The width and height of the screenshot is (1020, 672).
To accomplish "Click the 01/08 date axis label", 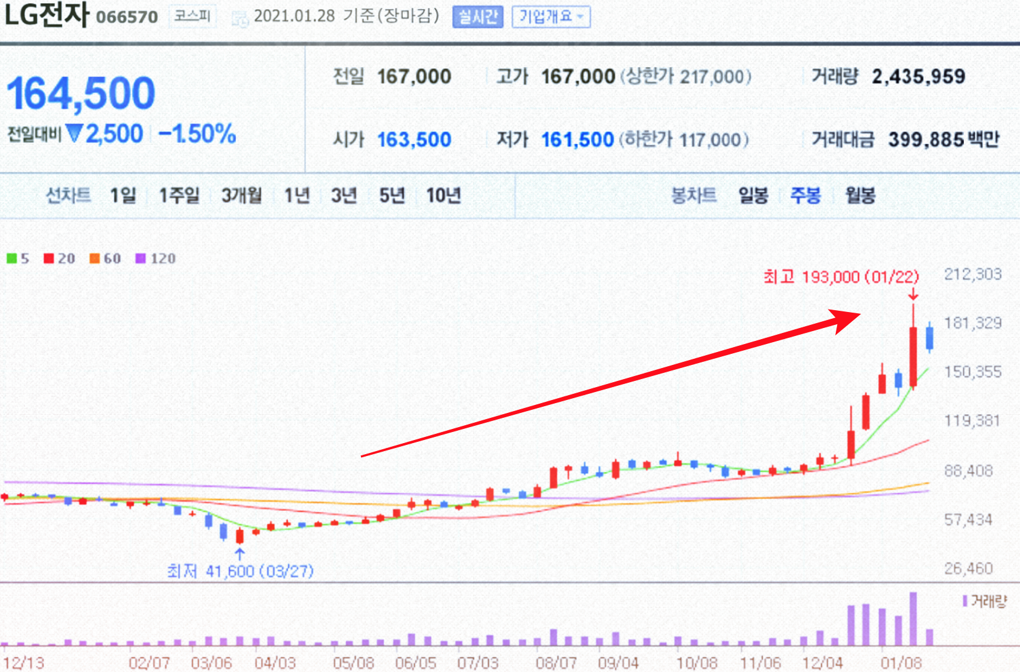I will 902,663.
